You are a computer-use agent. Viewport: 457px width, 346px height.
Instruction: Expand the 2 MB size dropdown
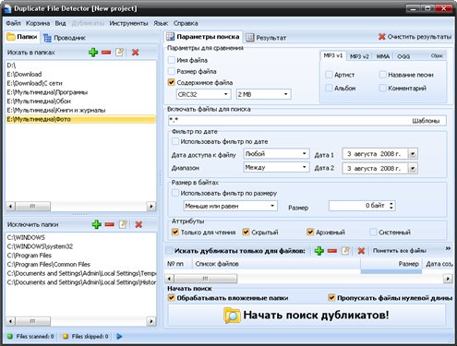coord(263,94)
